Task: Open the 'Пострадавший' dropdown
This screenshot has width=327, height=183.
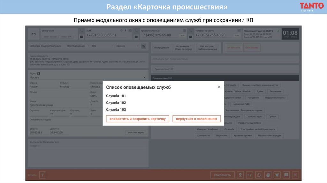Action: (x=78, y=46)
